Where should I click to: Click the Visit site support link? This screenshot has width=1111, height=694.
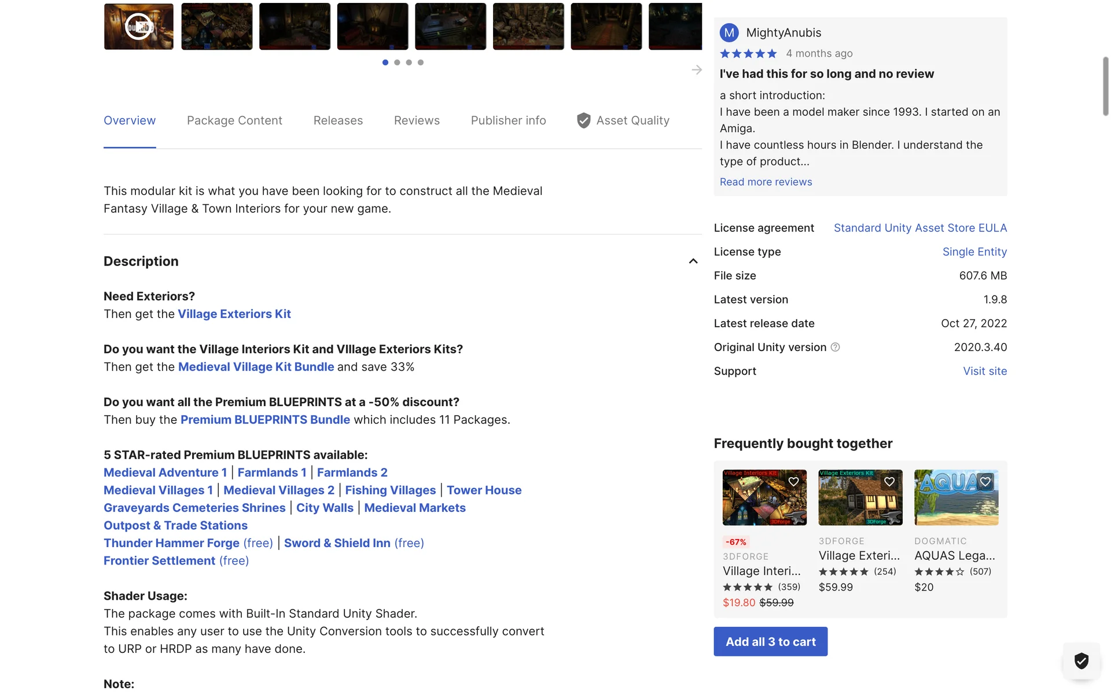pos(984,371)
